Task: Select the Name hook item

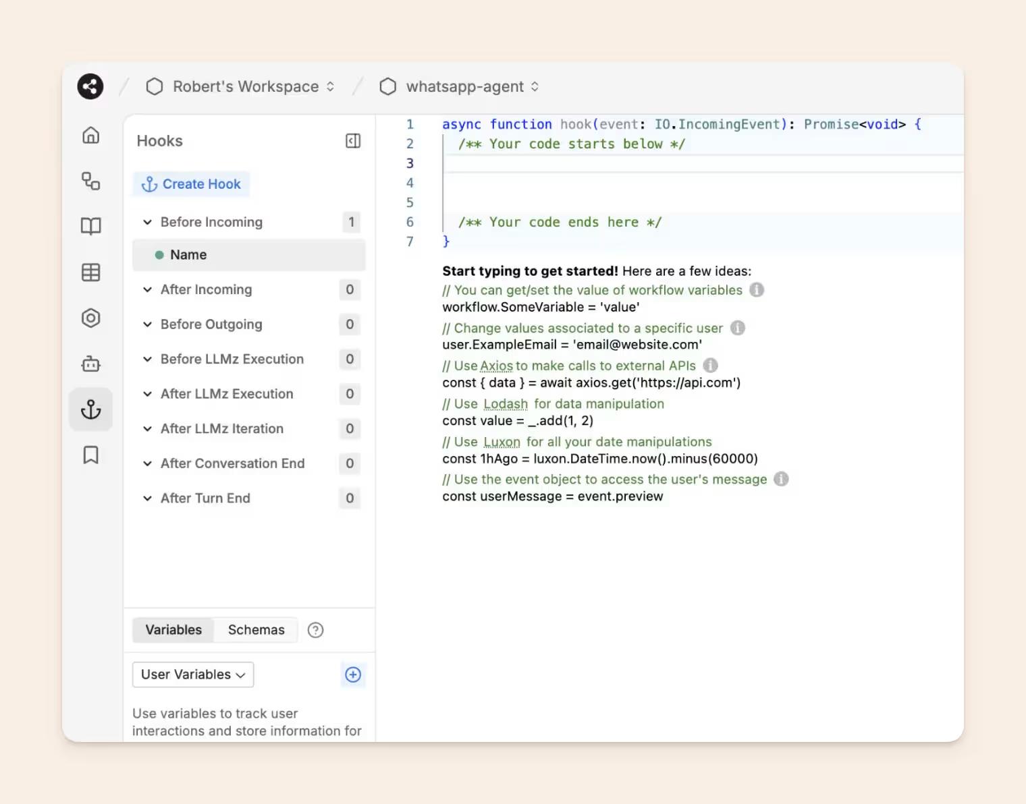Action: (x=249, y=255)
